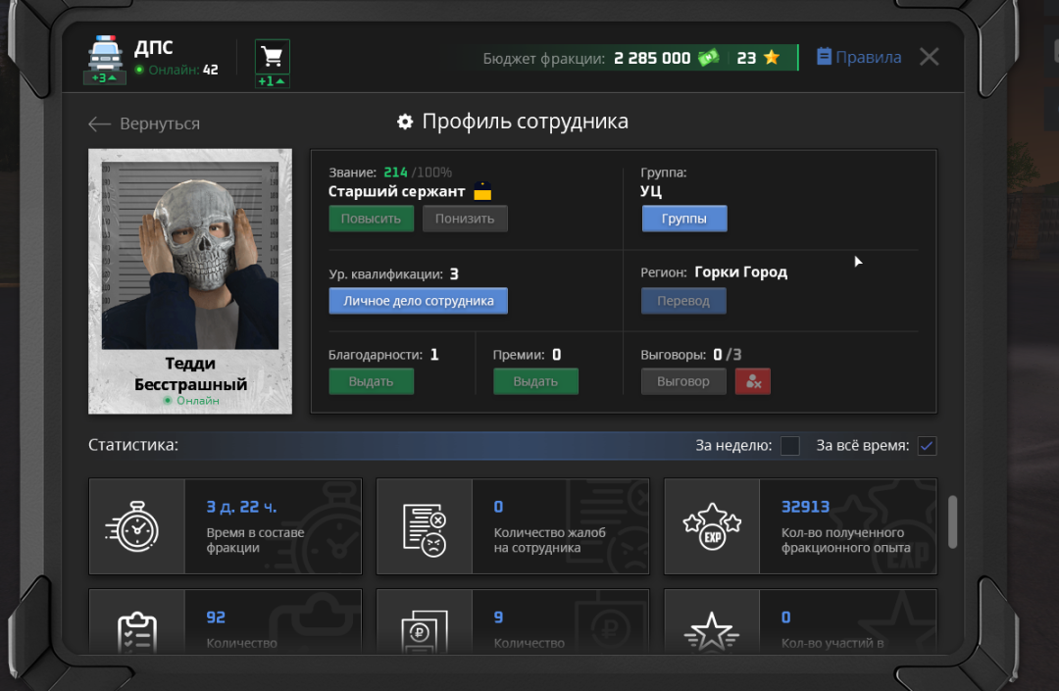Click the police car faction icon
1059x691 pixels.
pos(104,52)
